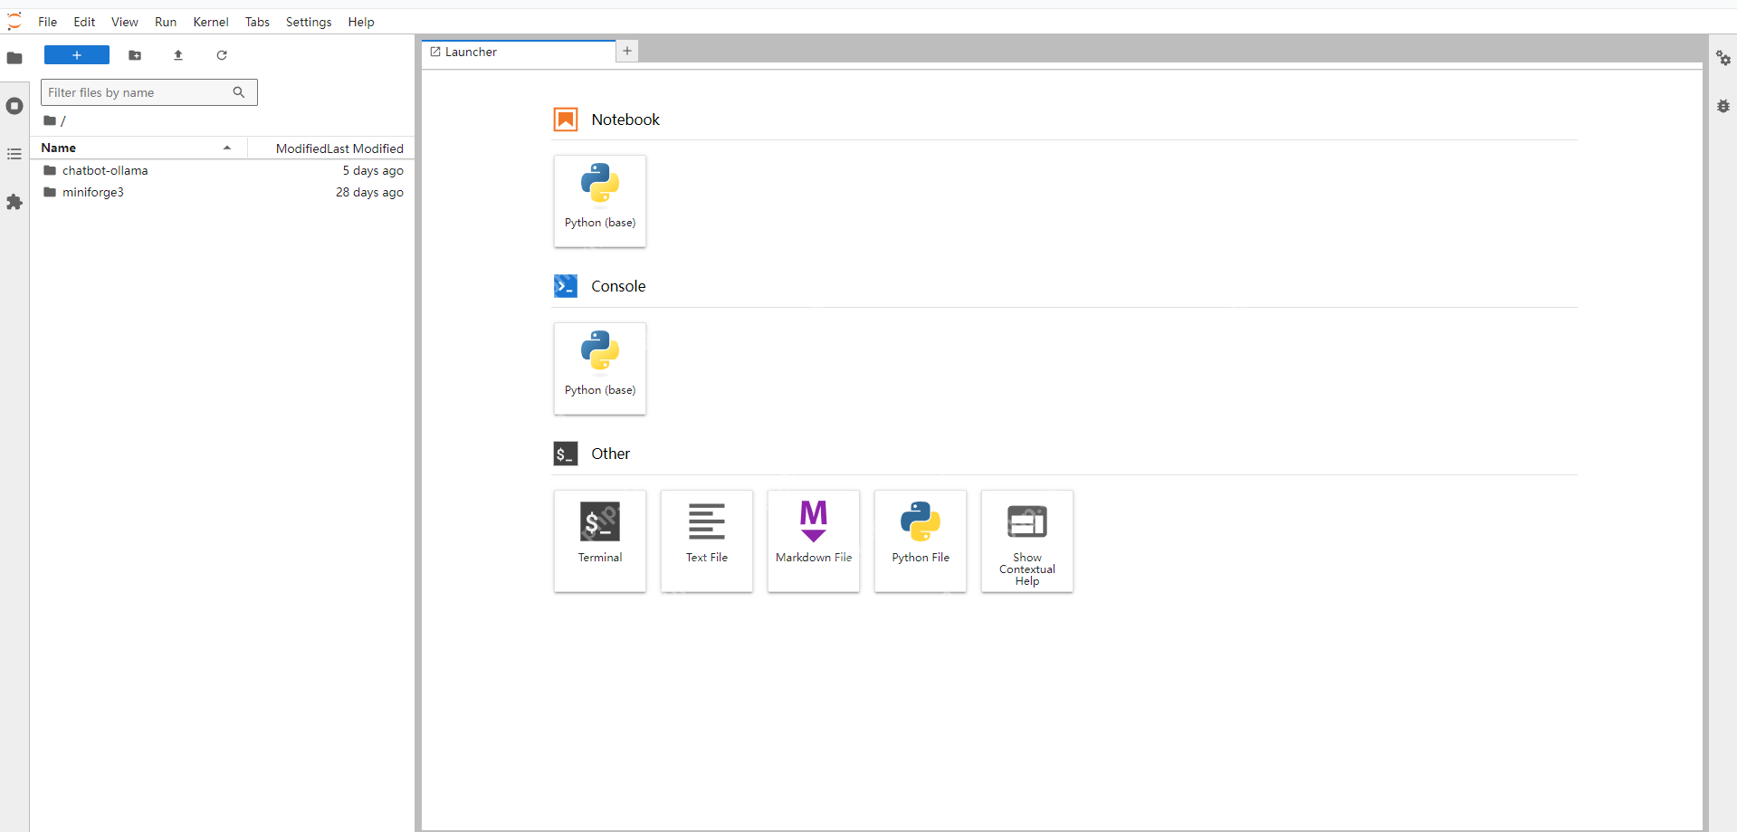The height and width of the screenshot is (832, 1737).
Task: Show Contextual Help card
Action: pyautogui.click(x=1027, y=541)
